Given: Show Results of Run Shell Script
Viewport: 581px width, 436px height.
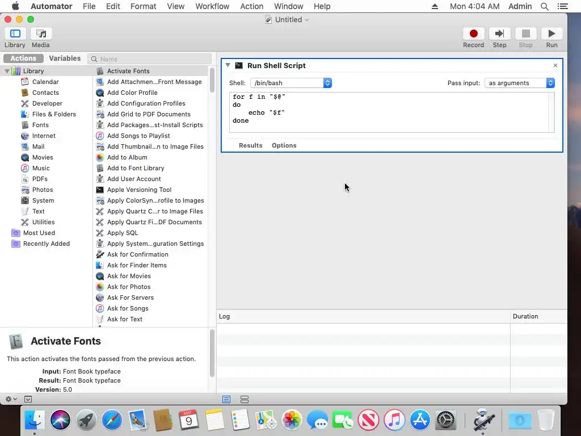Looking at the screenshot, I should coord(250,145).
